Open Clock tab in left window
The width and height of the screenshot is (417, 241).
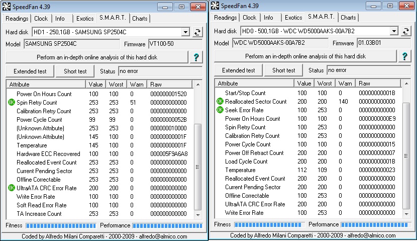pyautogui.click(x=41, y=19)
